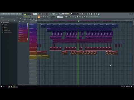
Task: Select the yellow automation clip in playlist
Action: [43, 57]
